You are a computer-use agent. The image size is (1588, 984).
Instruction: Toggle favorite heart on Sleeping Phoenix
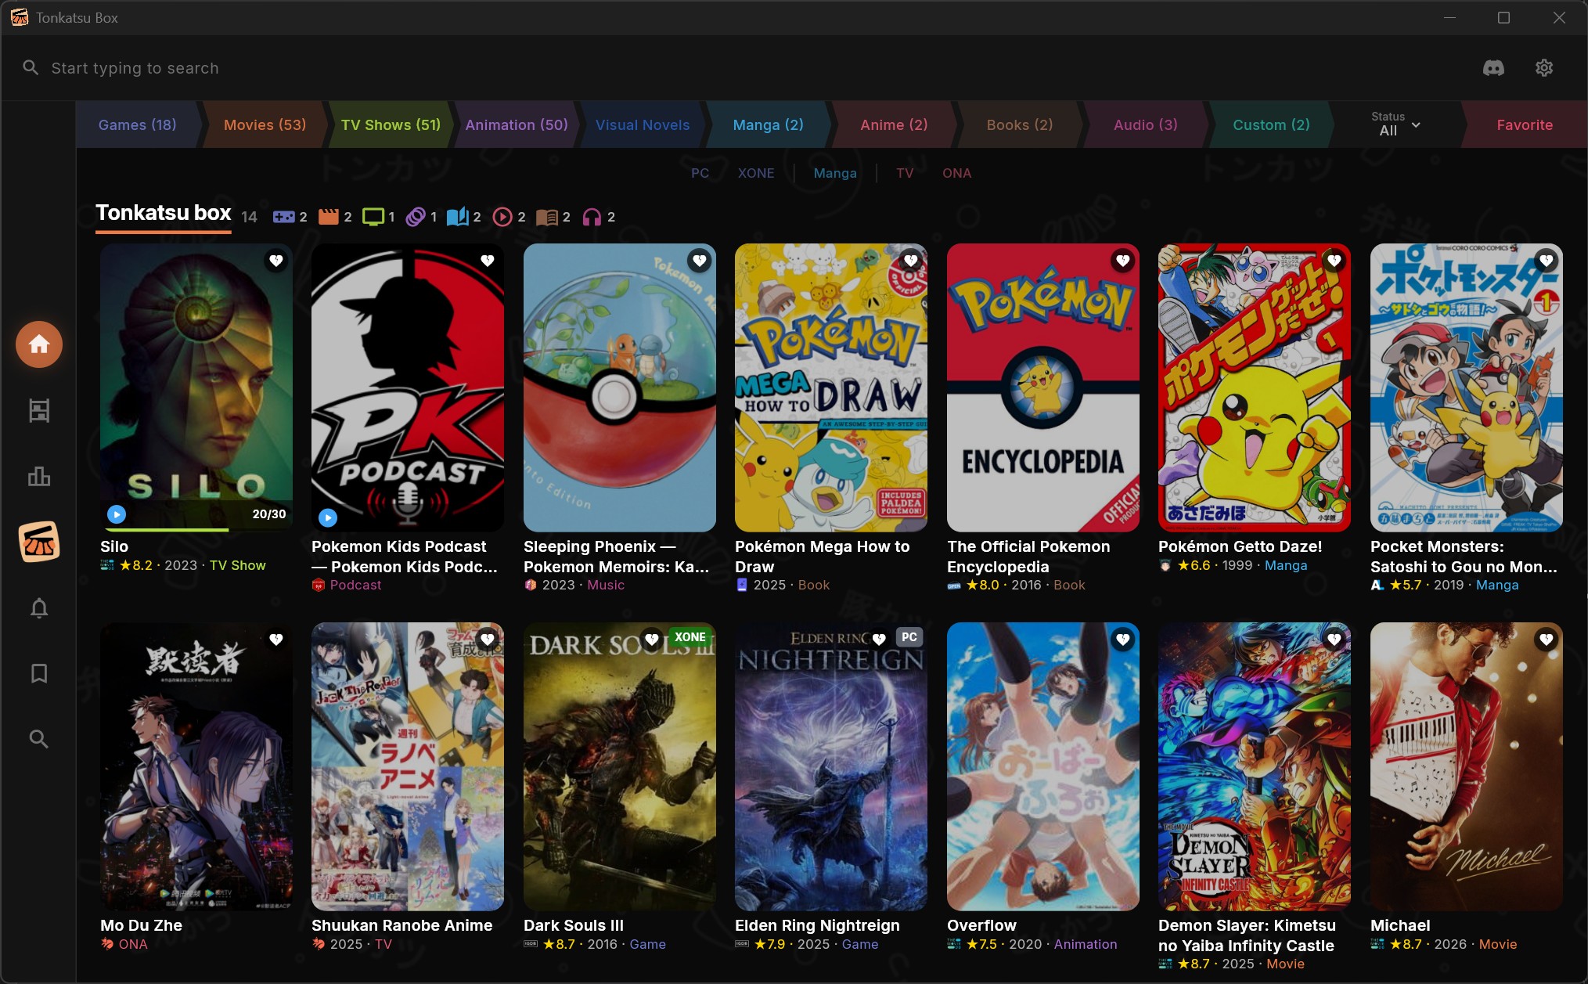click(x=699, y=261)
